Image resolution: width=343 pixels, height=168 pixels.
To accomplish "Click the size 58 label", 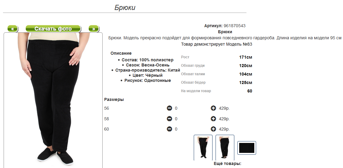I will pyautogui.click(x=107, y=119).
